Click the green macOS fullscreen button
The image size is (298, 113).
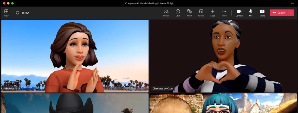coord(12,3)
